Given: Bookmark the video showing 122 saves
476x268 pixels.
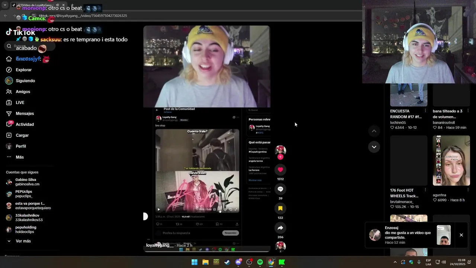Looking at the screenshot, I should [x=280, y=208].
